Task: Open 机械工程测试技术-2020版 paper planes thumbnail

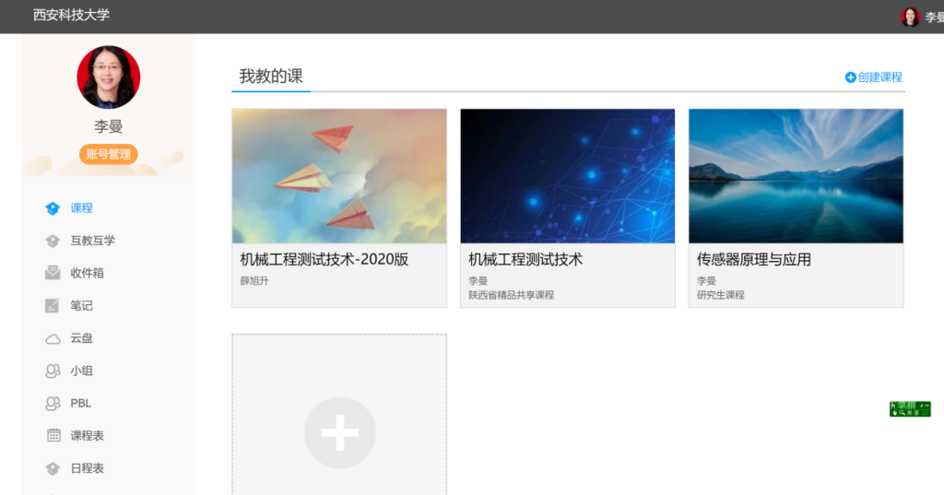Action: (x=339, y=176)
